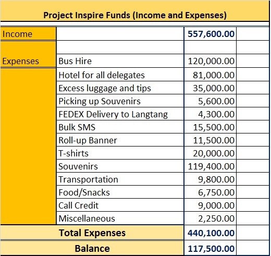This screenshot has height=256, width=271.
Task: Select the Income amount cell 557,600.00
Action: click(x=210, y=34)
